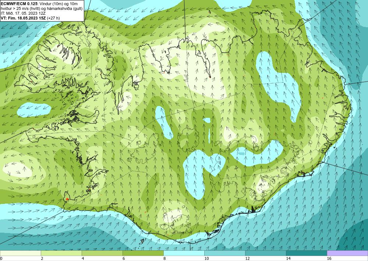This screenshot has height=261, width=368.
Task: Click the legend scale label '0'
Action: [1, 258]
